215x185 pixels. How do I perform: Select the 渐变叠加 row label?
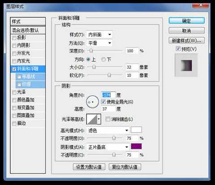(x=26, y=108)
